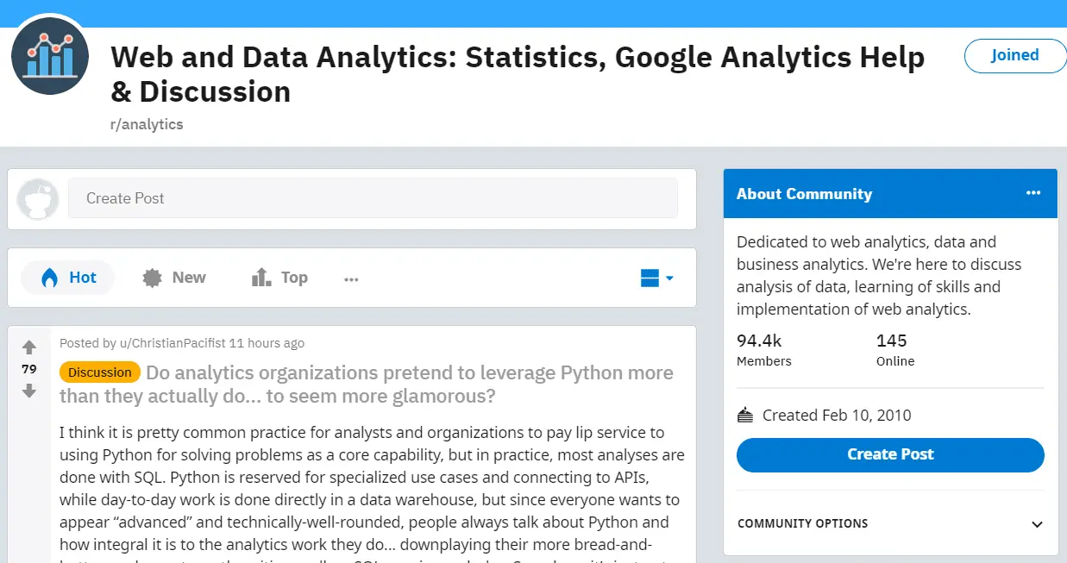Click the 145 Online count
Viewport: 1067px width, 563px height.
(x=895, y=349)
